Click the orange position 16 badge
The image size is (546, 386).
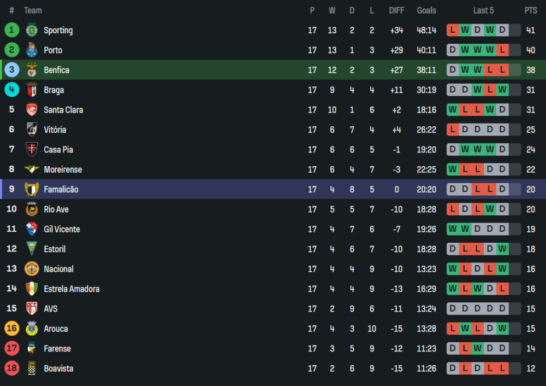pyautogui.click(x=11, y=328)
